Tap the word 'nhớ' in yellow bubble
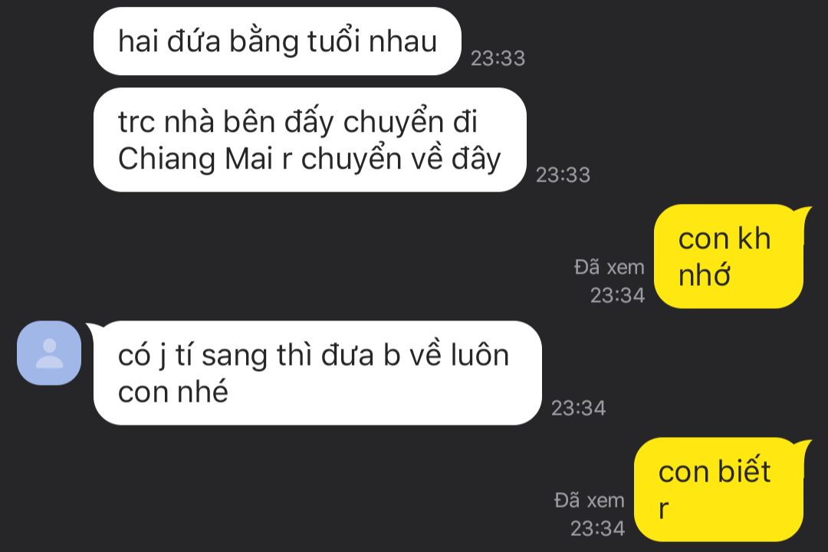Image resolution: width=828 pixels, height=552 pixels. (x=705, y=274)
